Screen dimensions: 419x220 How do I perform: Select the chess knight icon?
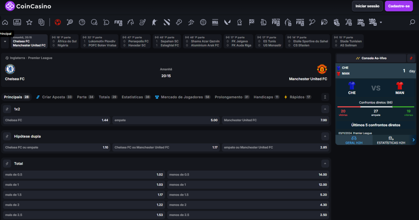[239, 22]
